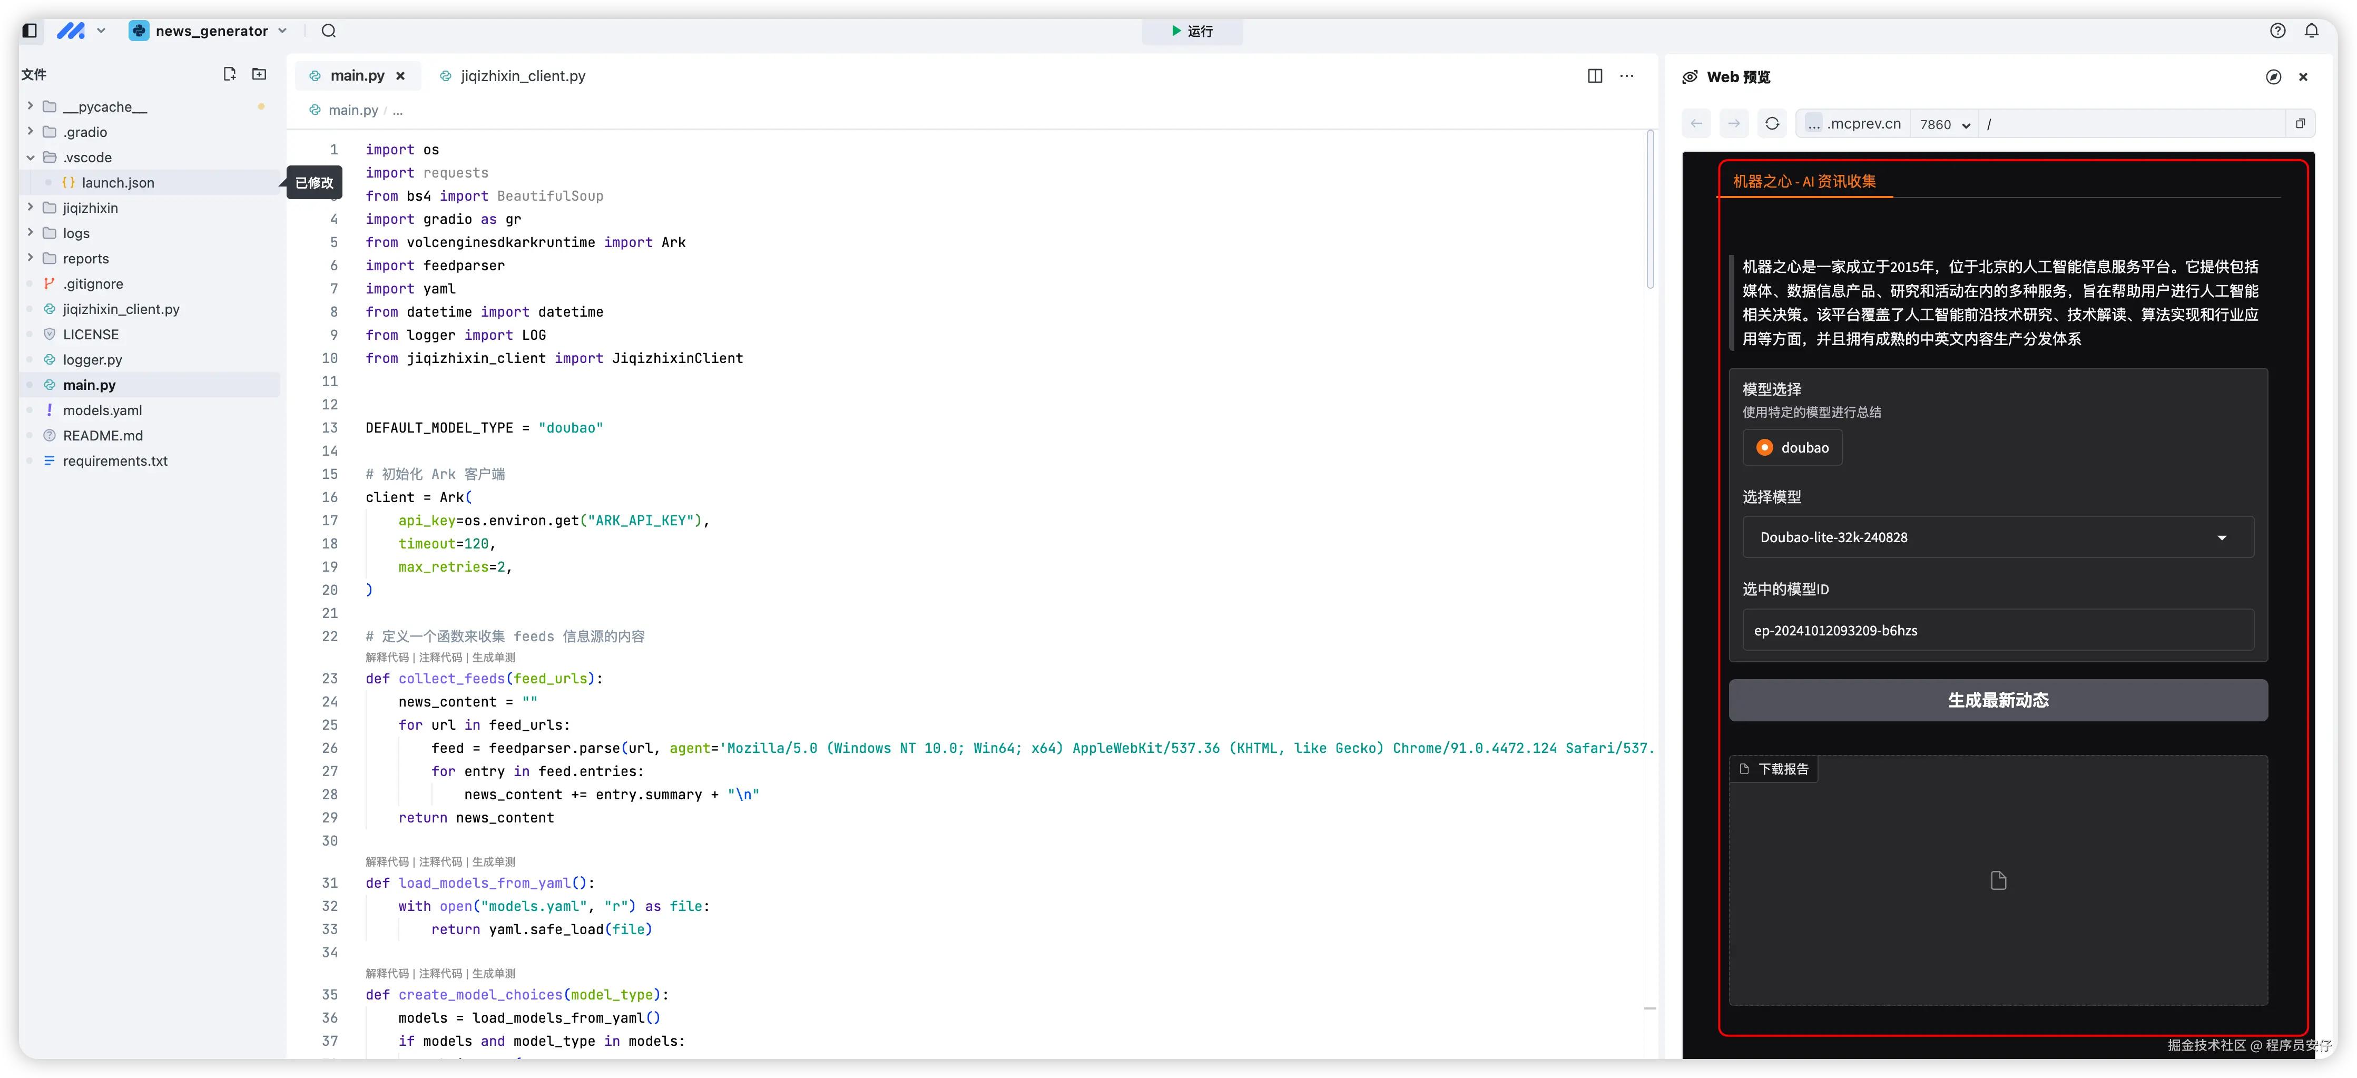Click the split editor icon
This screenshot has height=1078, width=2357.
(x=1595, y=76)
